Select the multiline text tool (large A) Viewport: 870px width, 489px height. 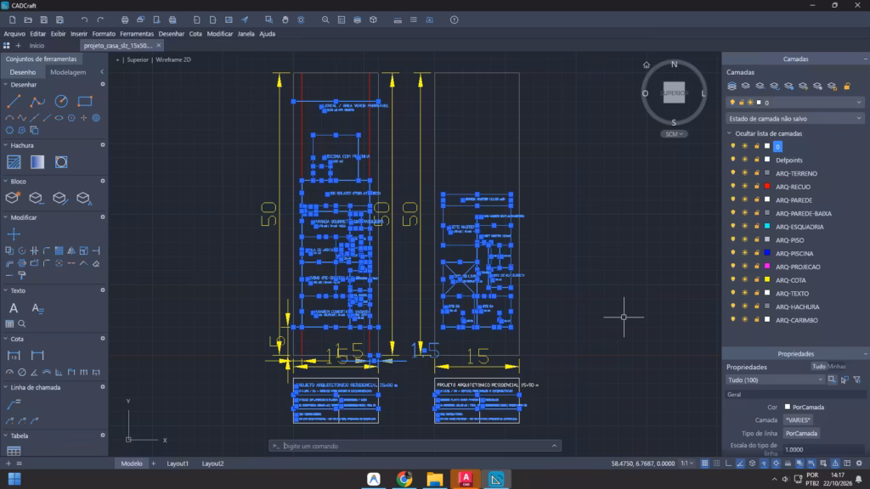point(14,307)
